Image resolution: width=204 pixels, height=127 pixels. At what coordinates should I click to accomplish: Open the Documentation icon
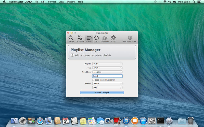pyautogui.click(x=130, y=39)
